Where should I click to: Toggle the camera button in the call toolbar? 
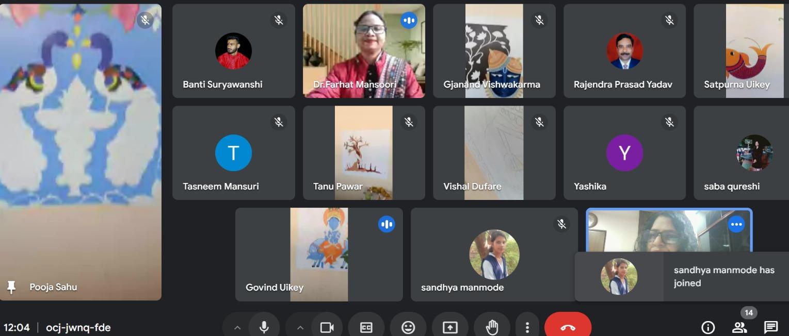327,327
